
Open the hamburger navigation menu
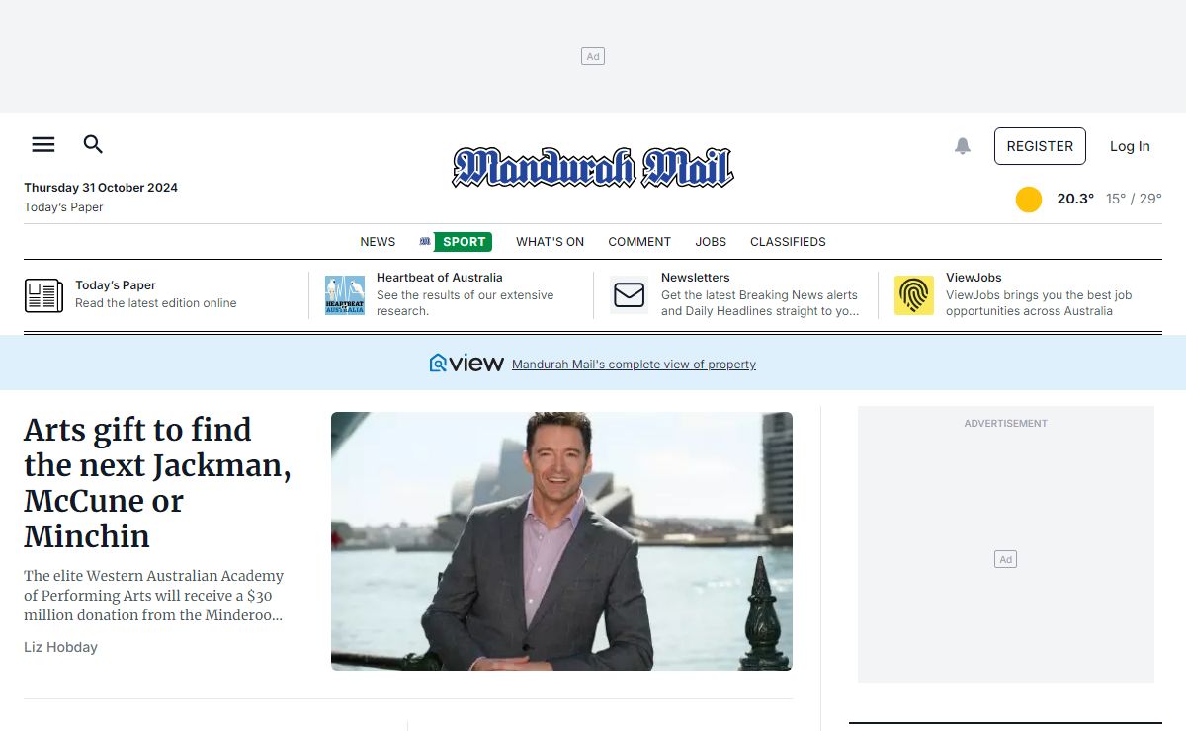point(43,144)
